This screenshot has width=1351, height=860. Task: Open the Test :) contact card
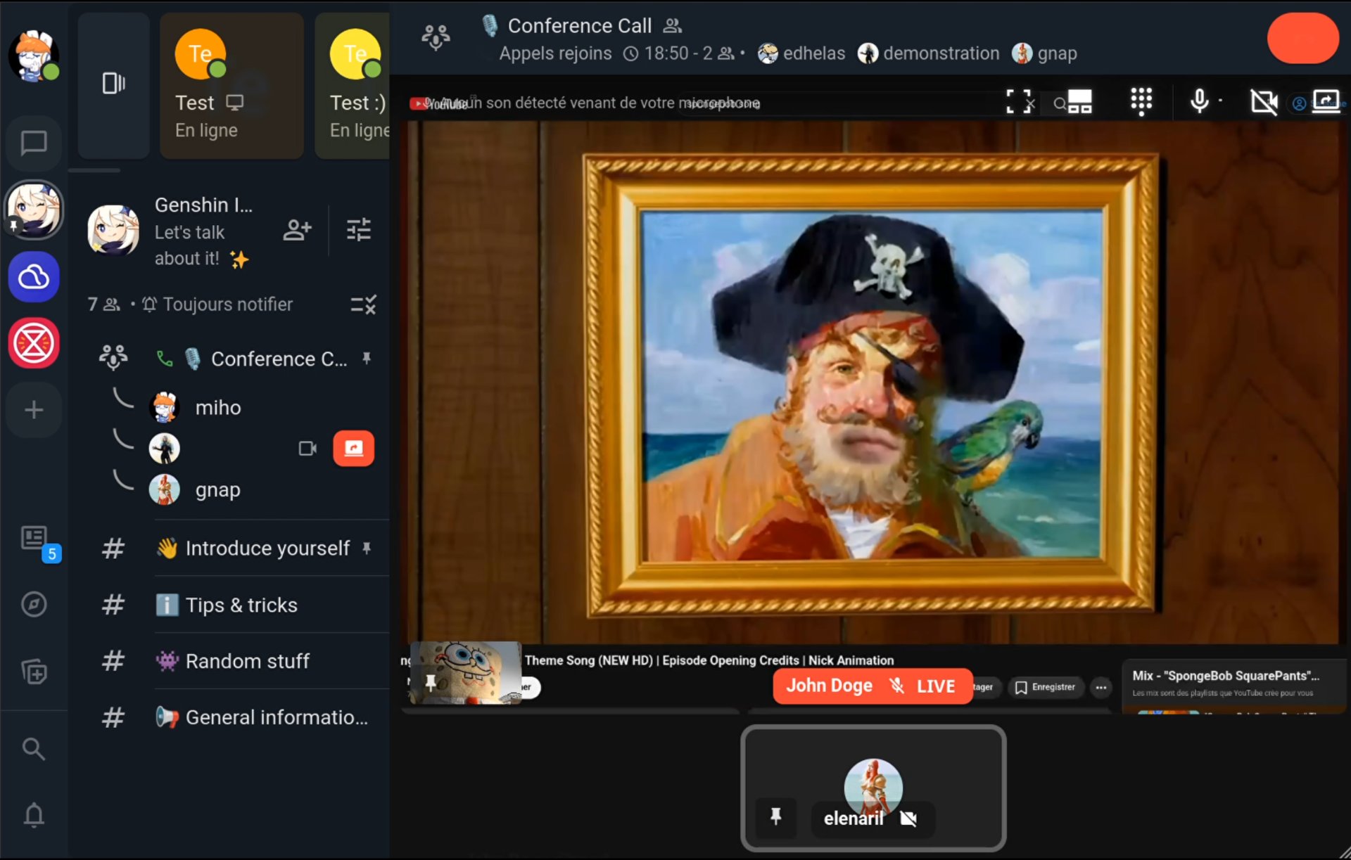pos(353,84)
